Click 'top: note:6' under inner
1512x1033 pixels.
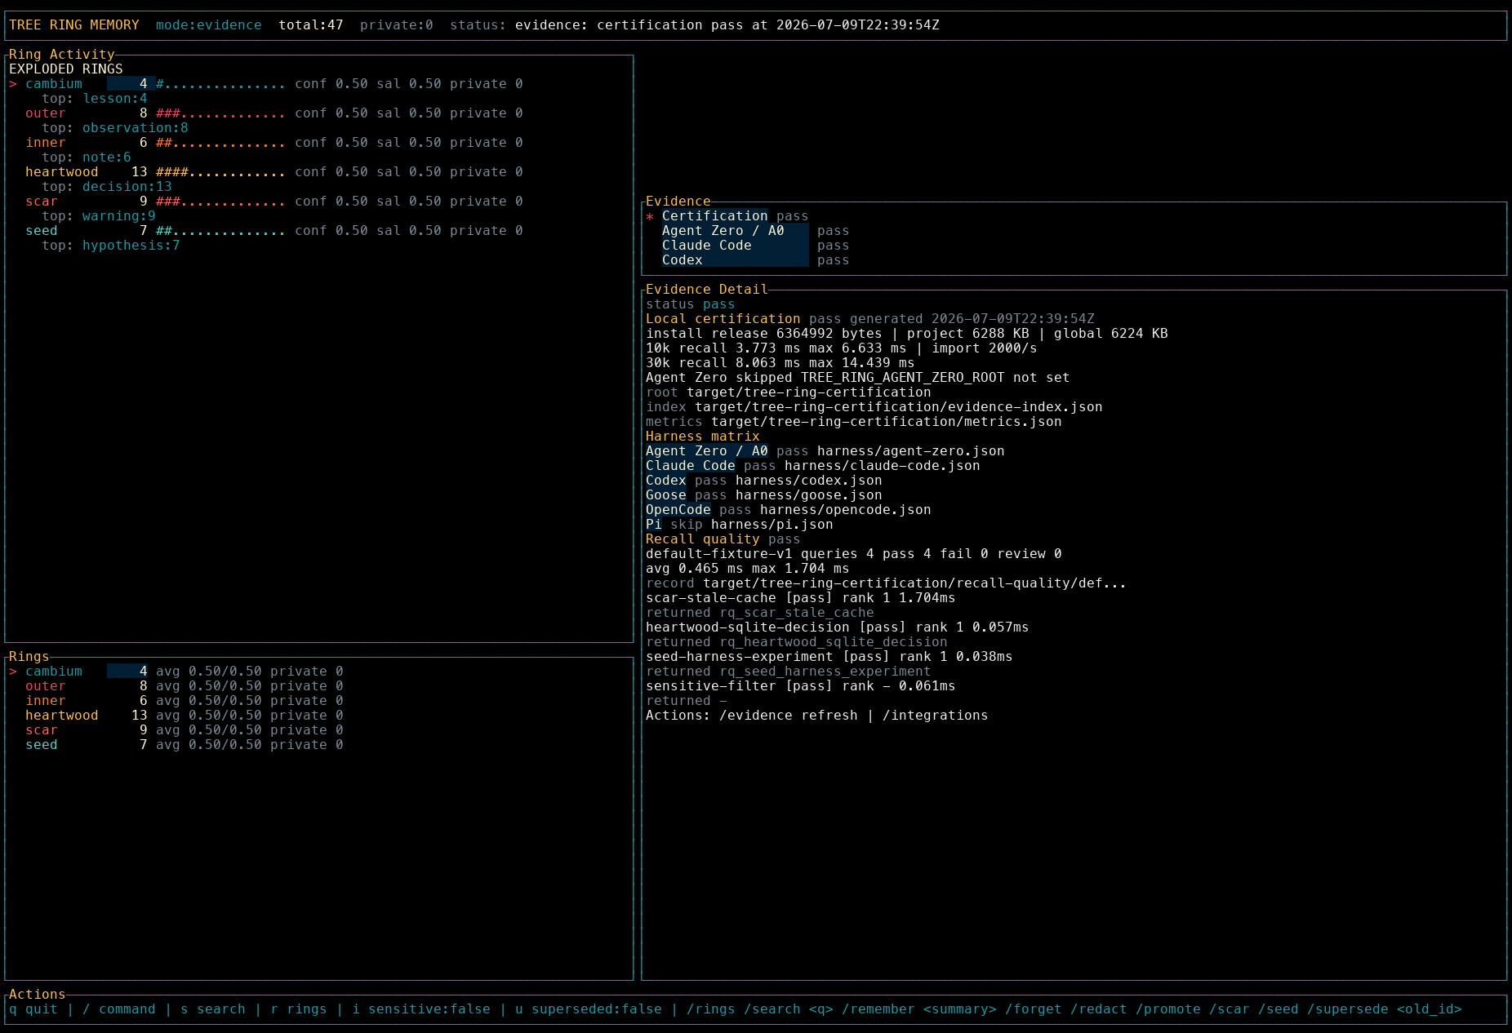click(x=87, y=157)
